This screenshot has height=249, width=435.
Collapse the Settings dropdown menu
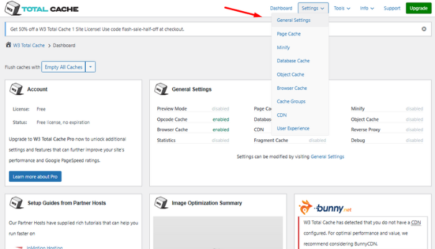pyautogui.click(x=313, y=8)
